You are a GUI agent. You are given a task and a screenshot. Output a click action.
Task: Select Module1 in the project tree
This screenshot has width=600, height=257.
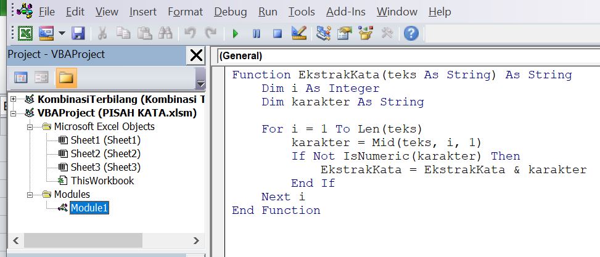(89, 208)
